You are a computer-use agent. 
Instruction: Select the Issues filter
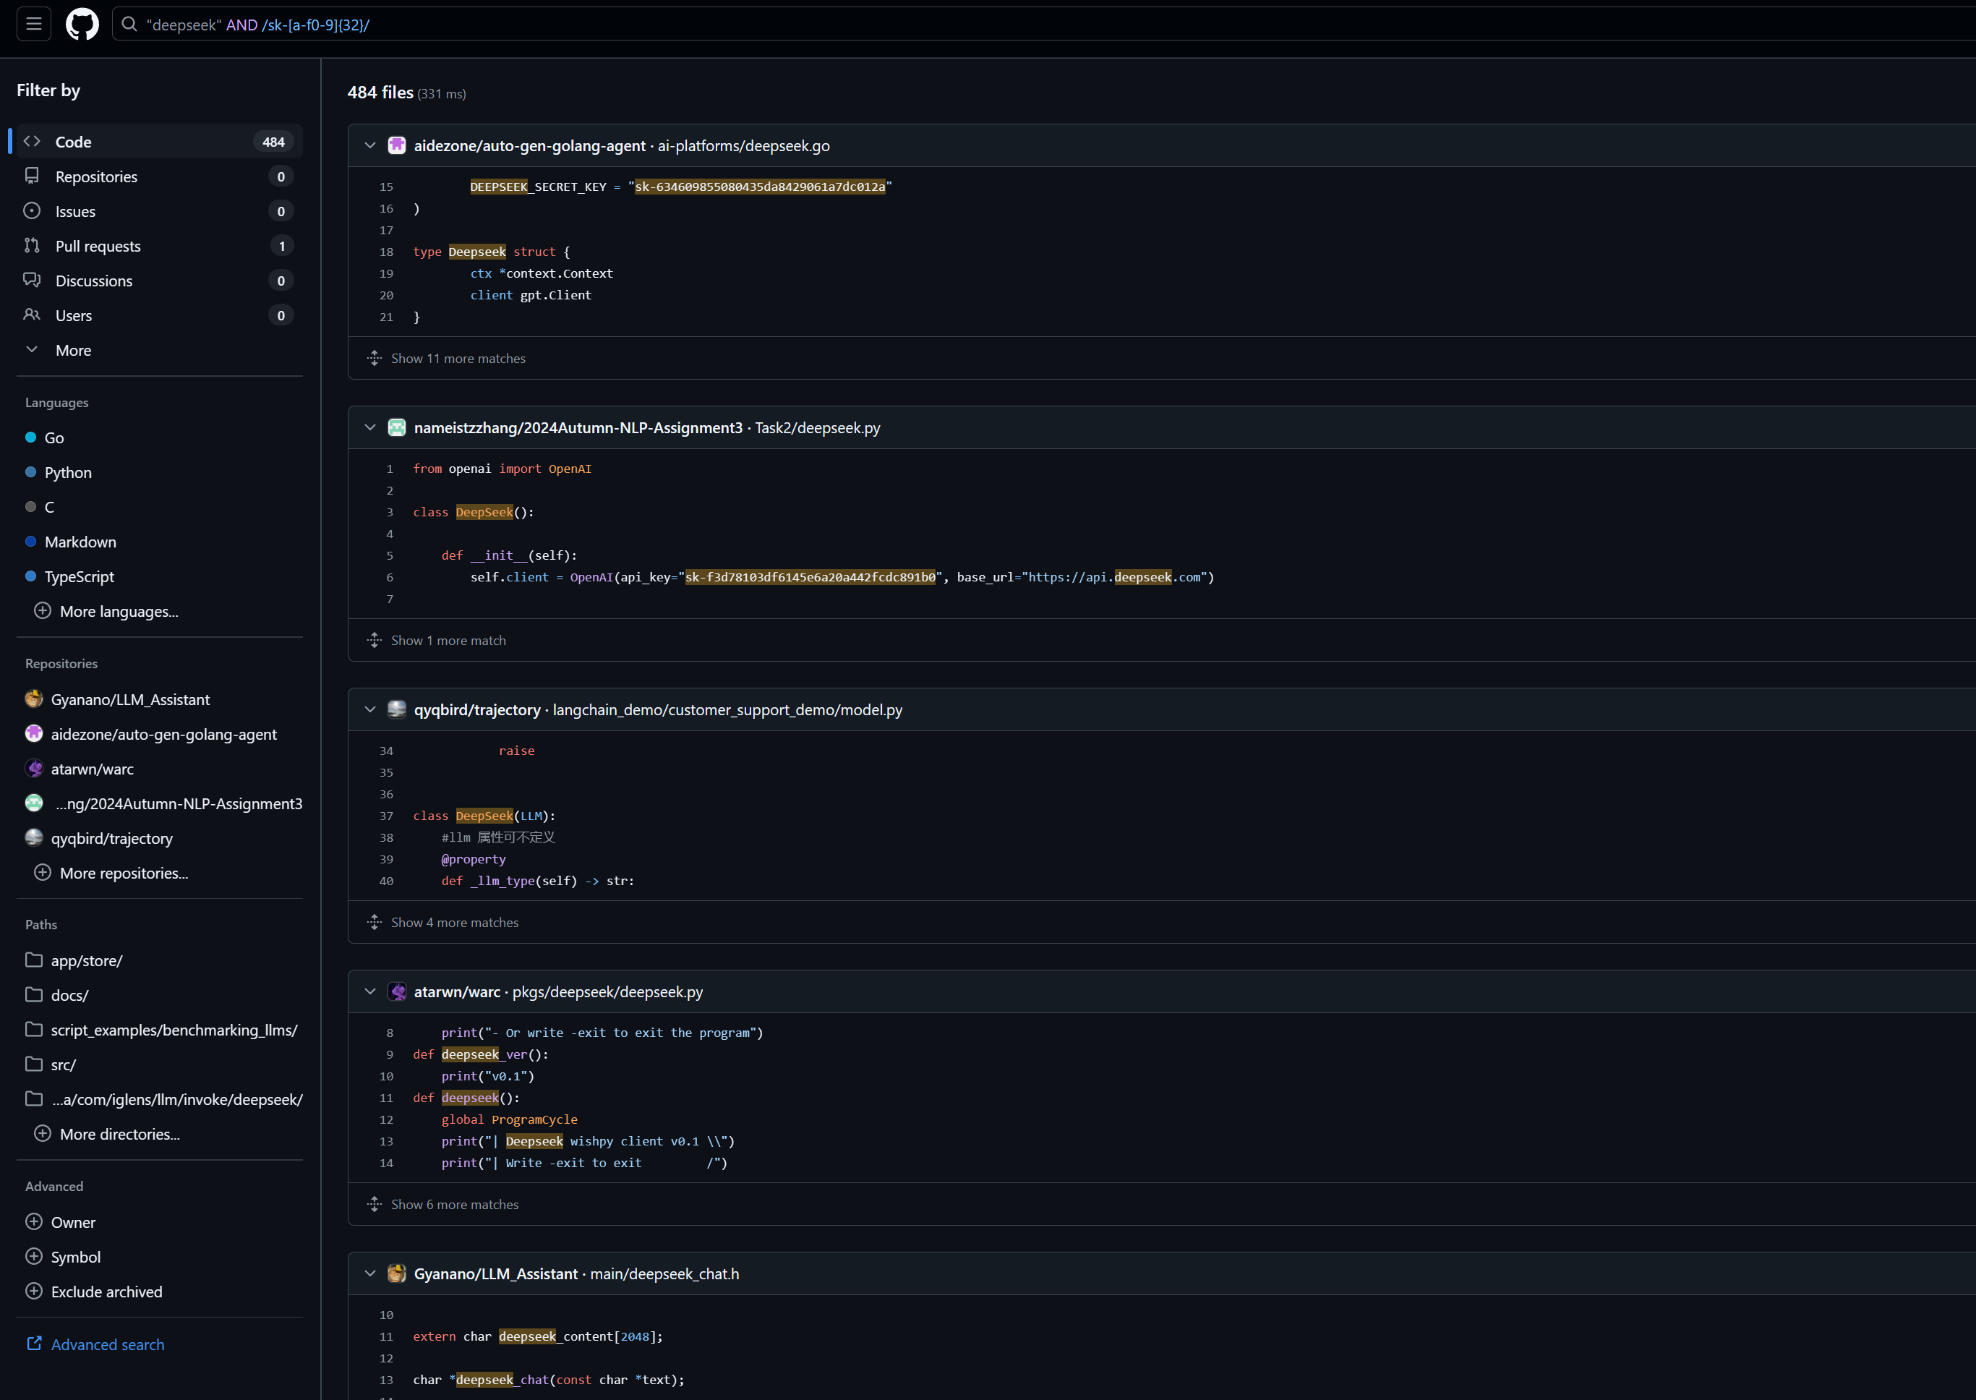pyautogui.click(x=159, y=211)
